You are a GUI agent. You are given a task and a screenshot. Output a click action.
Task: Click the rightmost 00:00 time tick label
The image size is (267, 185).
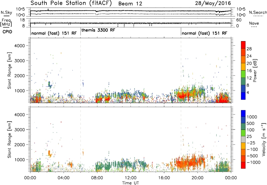pos(231,178)
